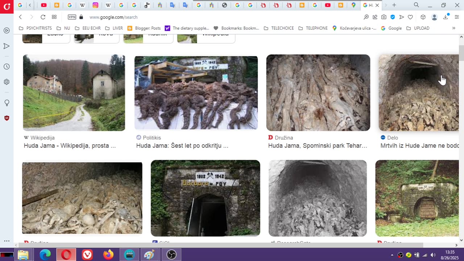Click the lightbulb icon in the sidebar
This screenshot has width=464, height=261.
click(x=7, y=103)
